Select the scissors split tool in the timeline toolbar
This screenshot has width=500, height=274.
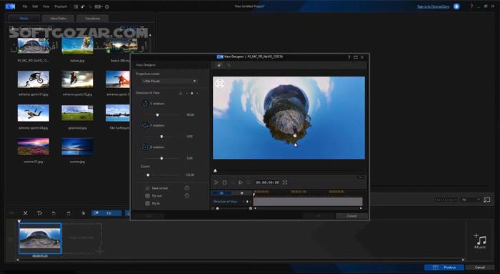tap(26, 213)
